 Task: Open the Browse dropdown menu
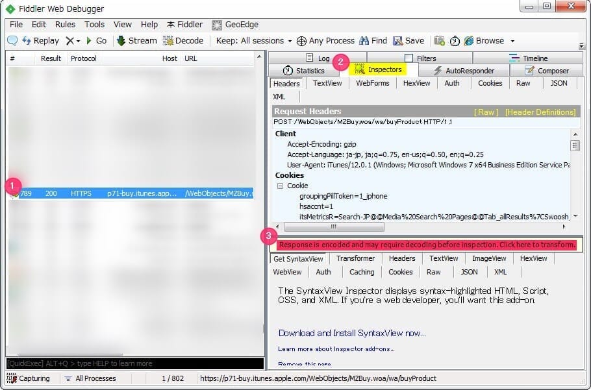512,41
